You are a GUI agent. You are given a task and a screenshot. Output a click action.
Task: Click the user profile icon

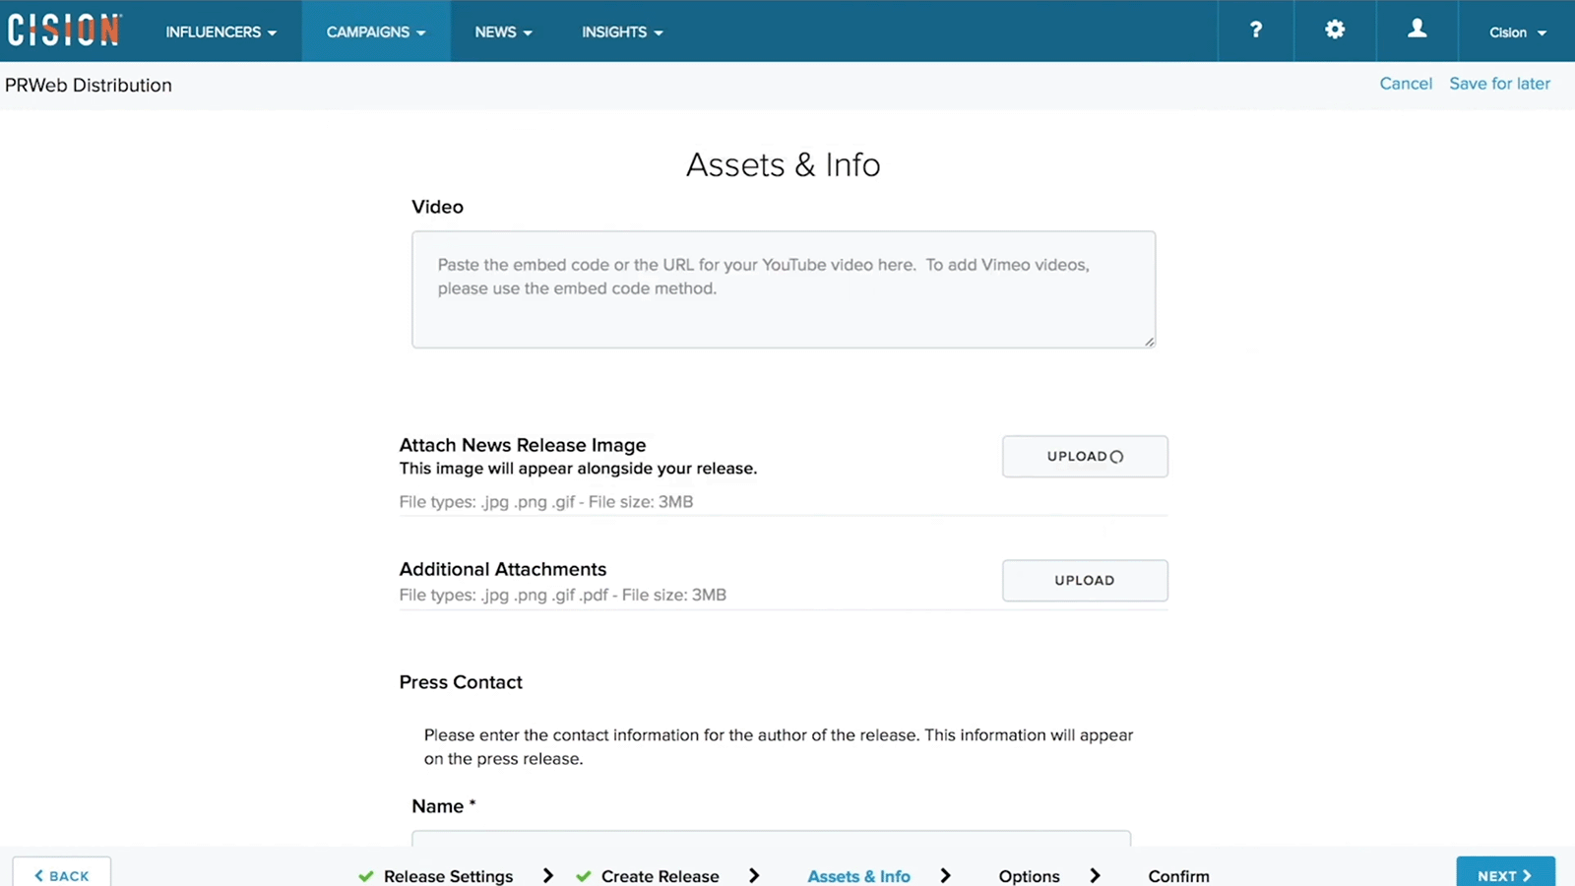coord(1416,31)
